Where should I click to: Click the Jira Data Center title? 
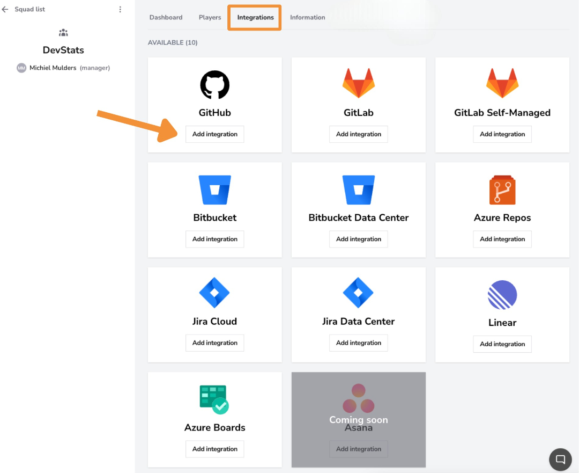coord(359,322)
